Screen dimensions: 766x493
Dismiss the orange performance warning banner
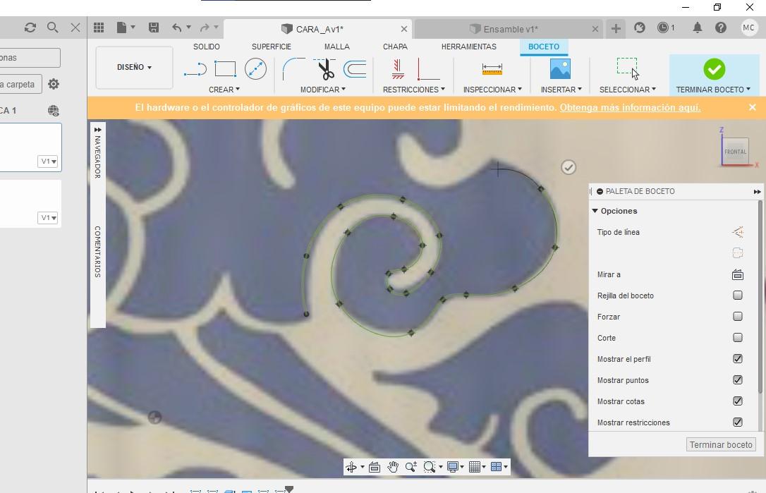(x=753, y=107)
